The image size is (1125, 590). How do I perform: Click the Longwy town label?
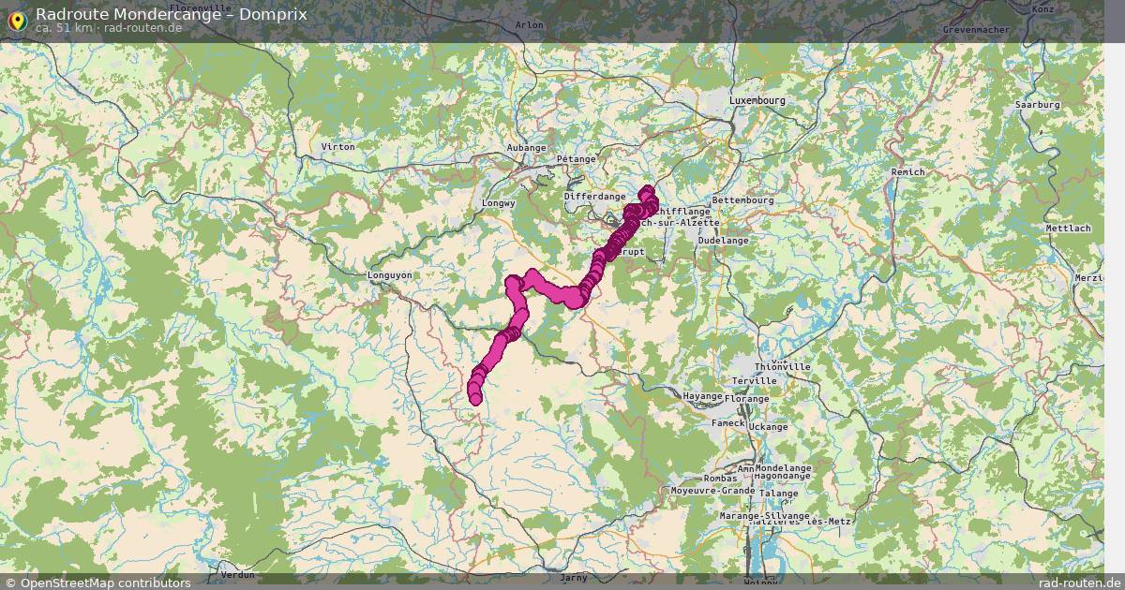pos(499,202)
